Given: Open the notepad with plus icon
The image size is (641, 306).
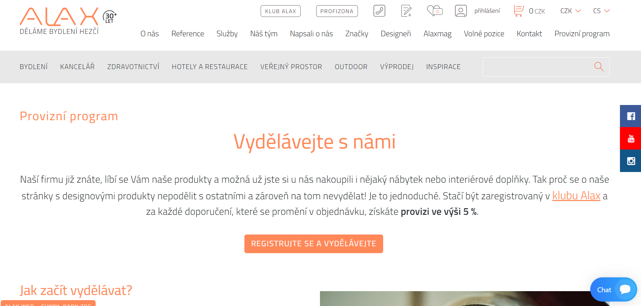Looking at the screenshot, I should click(x=406, y=11).
